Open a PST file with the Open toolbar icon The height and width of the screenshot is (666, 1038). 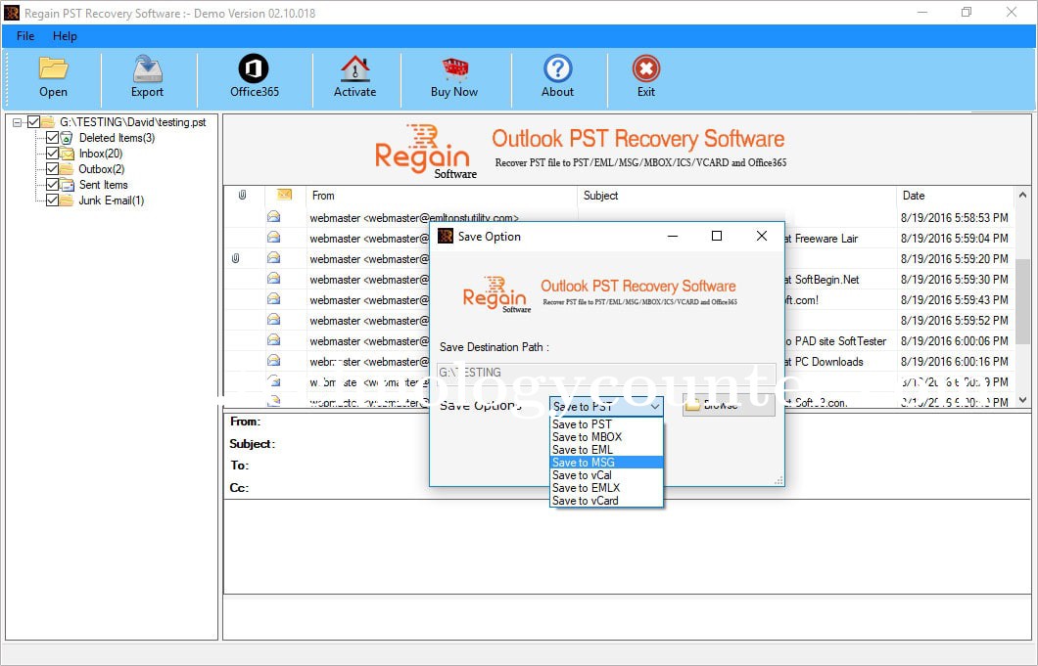coord(53,68)
